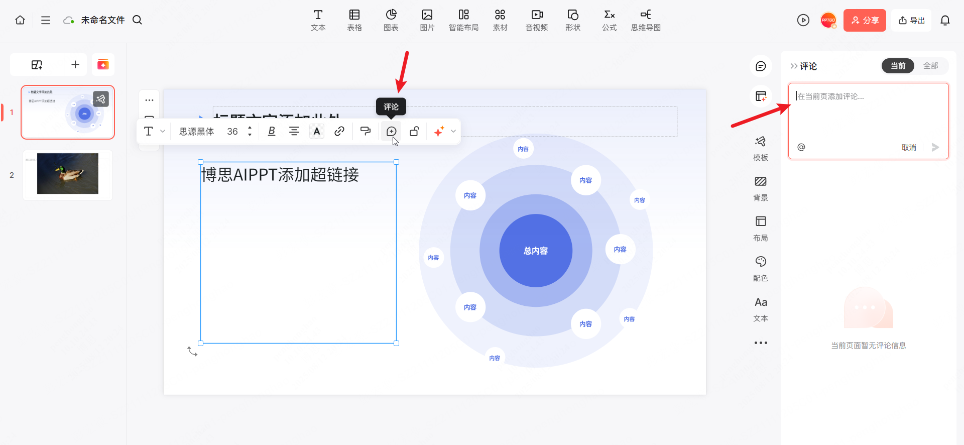Insert a text box via 文本
Viewport: 964px width, 445px height.
click(x=318, y=20)
